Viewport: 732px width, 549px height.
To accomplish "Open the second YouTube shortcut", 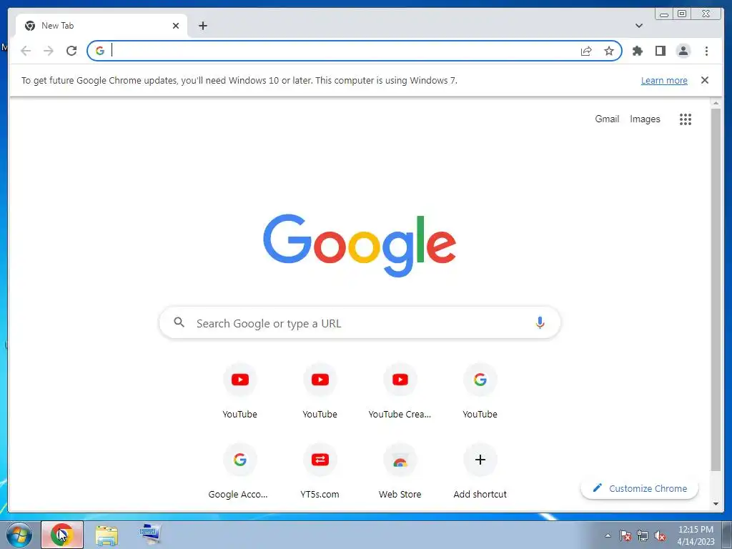I will pos(320,391).
